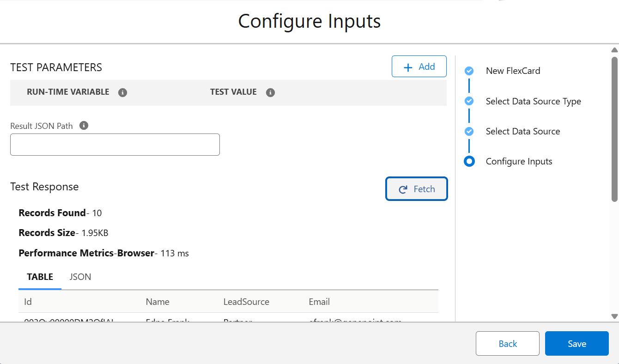
Task: Click the New FlexCard completed step checkmark
Action: pos(469,71)
